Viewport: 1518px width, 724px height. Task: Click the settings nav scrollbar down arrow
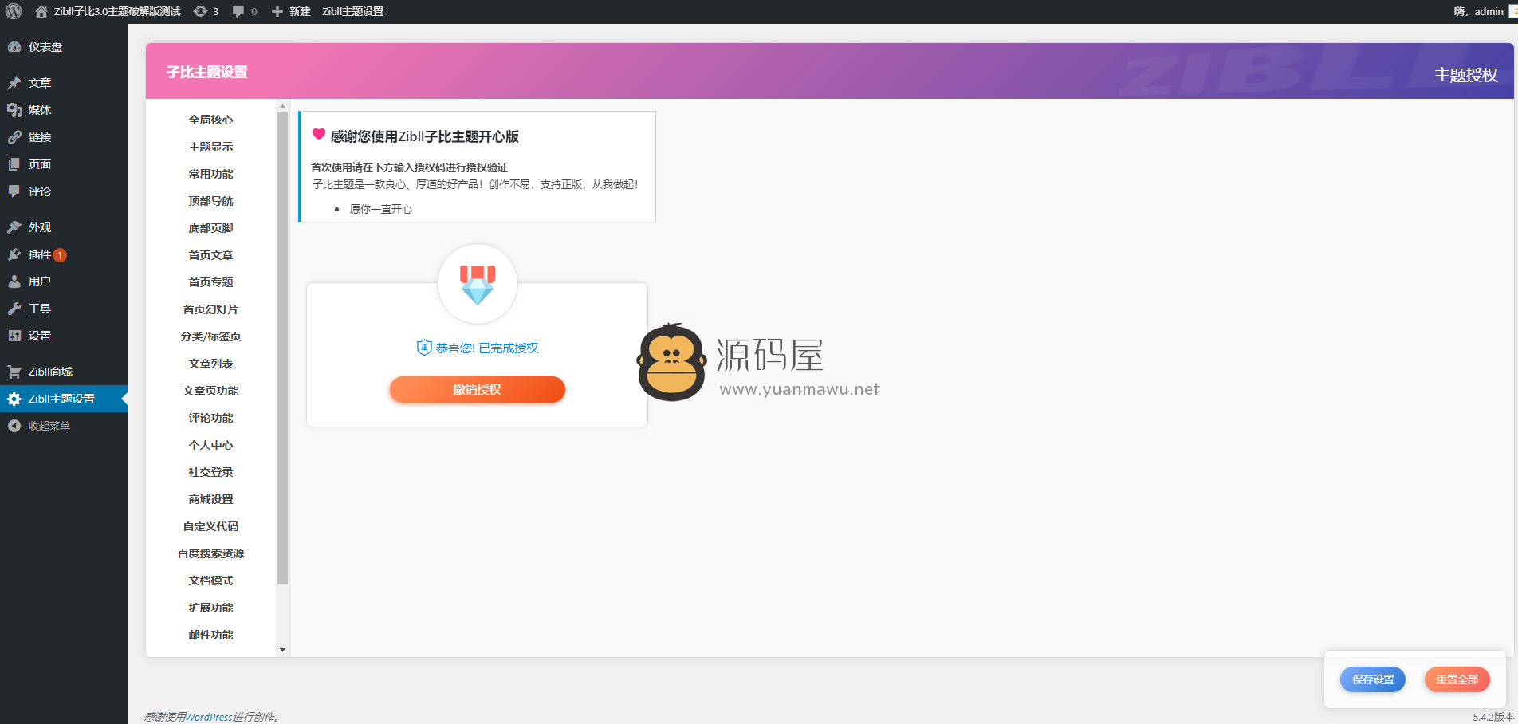[x=282, y=650]
